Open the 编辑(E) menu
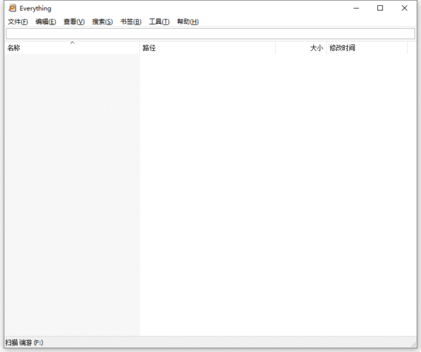 click(46, 22)
